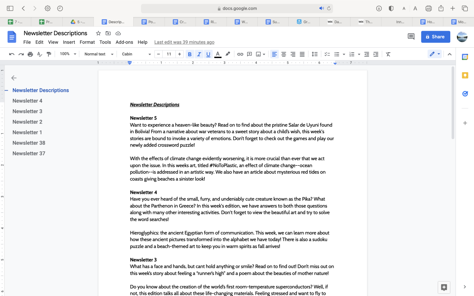The width and height of the screenshot is (474, 296).
Task: Open Google Tasks in the side panel
Action: point(465,94)
